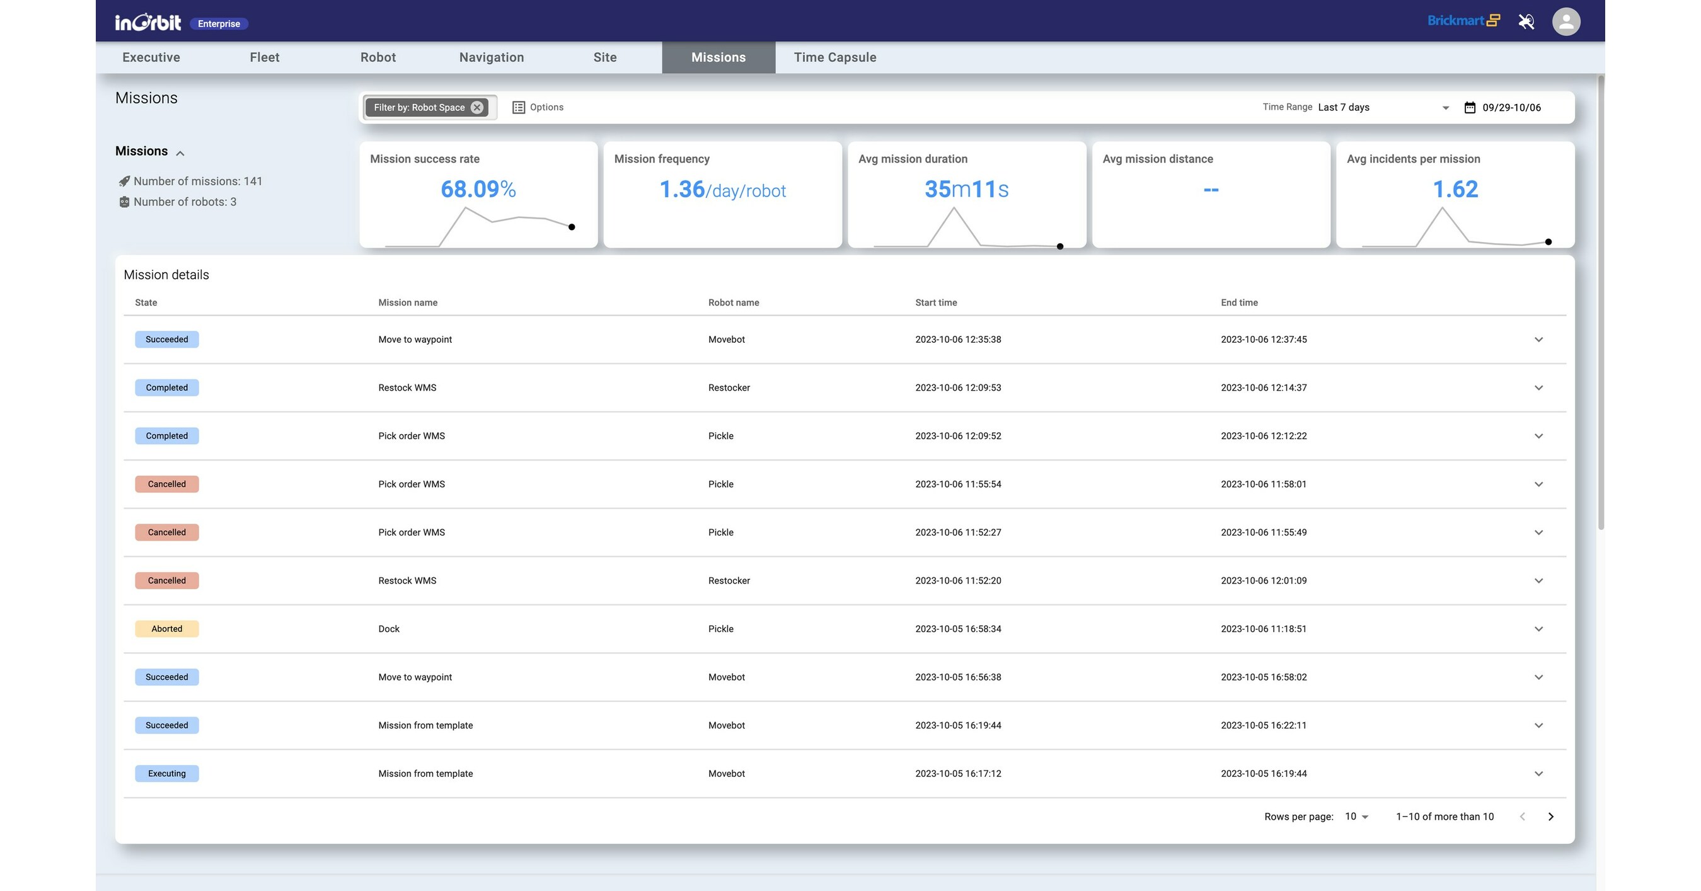Open the user profile avatar
The height and width of the screenshot is (891, 1701).
[x=1565, y=20]
